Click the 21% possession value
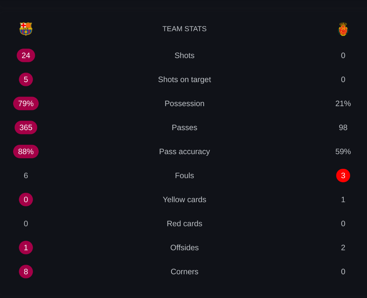The image size is (367, 298). pyautogui.click(x=343, y=103)
